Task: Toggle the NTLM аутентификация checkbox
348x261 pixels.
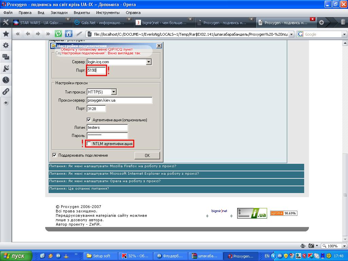Action: pos(89,144)
